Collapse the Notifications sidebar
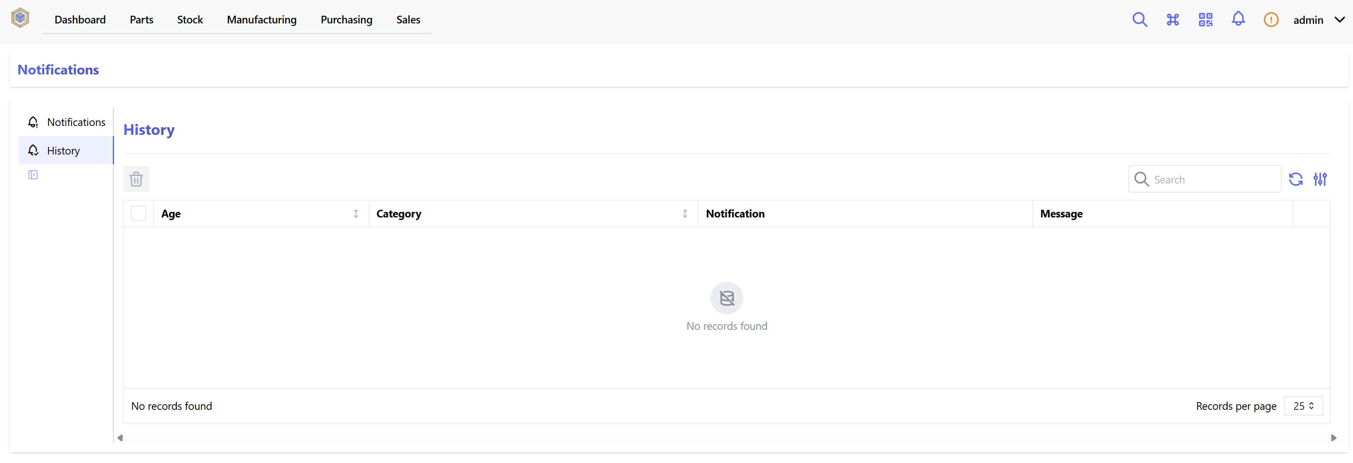 pyautogui.click(x=32, y=174)
